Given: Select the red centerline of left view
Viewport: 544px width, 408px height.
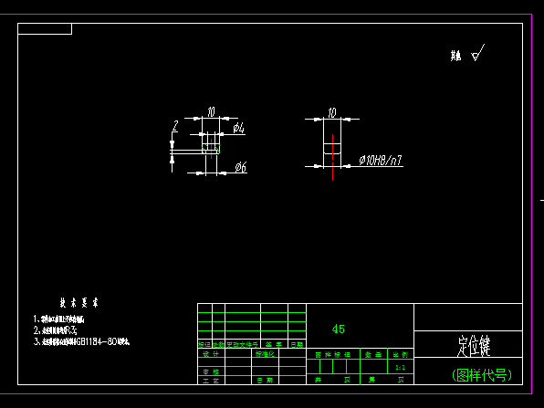Looking at the screenshot, I should [211, 149].
